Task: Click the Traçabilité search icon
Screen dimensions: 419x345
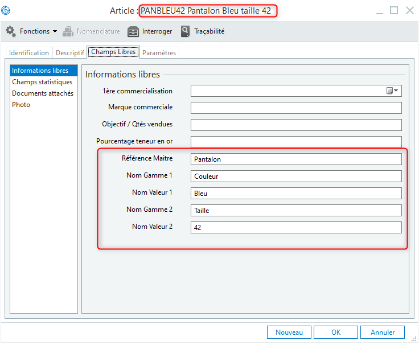Action: 186,31
